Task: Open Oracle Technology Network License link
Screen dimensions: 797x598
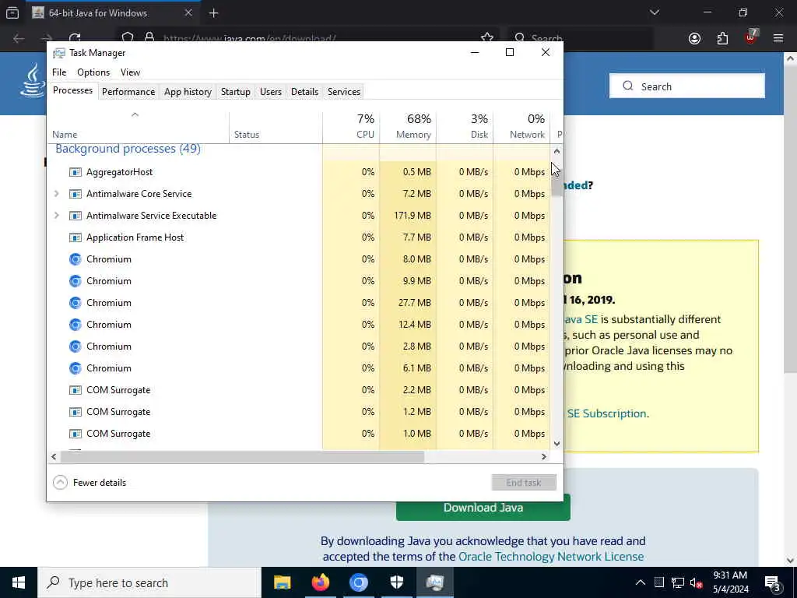Action: pos(551,556)
